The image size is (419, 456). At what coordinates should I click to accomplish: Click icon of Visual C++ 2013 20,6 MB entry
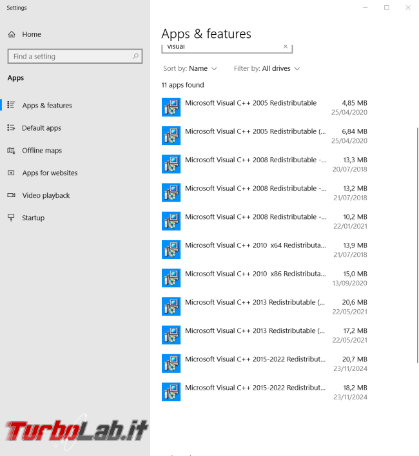tap(171, 307)
